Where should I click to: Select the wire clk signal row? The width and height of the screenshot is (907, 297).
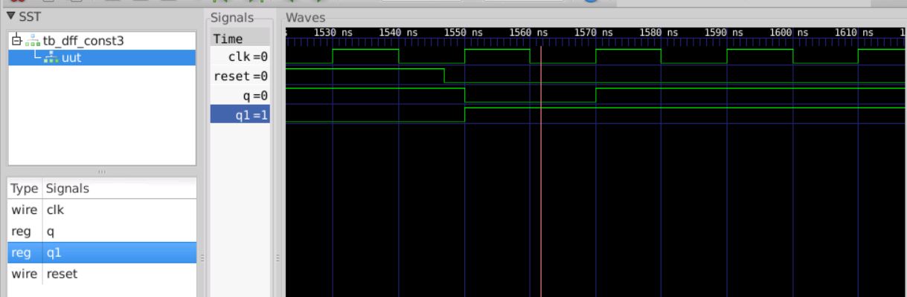click(102, 210)
